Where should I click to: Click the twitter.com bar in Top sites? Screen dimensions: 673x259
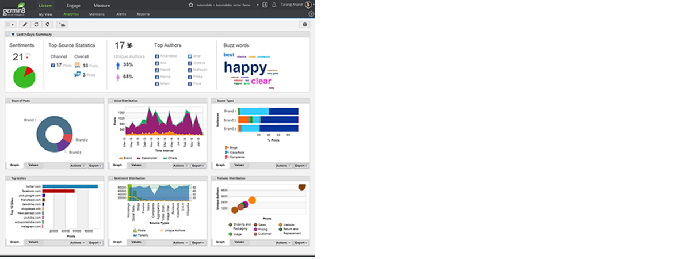(x=67, y=186)
